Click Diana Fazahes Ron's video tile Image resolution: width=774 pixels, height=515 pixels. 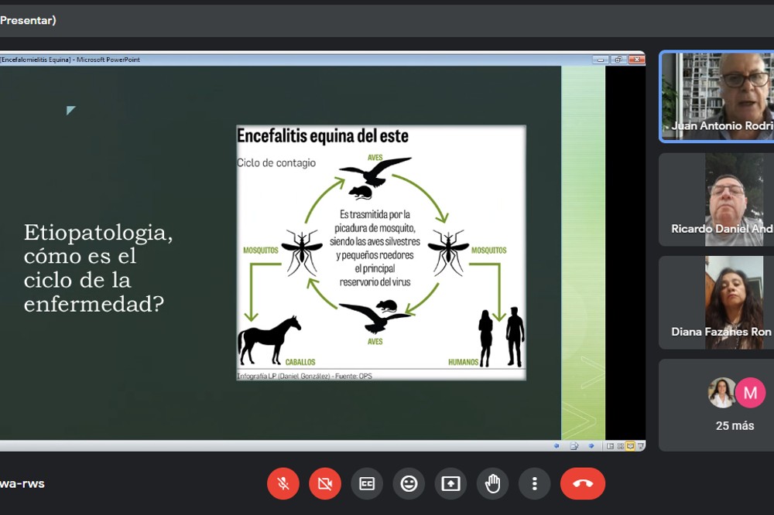(716, 302)
